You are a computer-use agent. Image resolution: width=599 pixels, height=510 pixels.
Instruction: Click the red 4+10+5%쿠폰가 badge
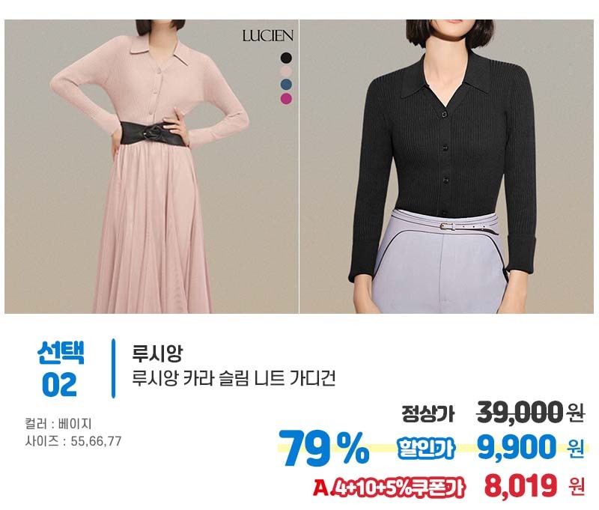pyautogui.click(x=398, y=488)
